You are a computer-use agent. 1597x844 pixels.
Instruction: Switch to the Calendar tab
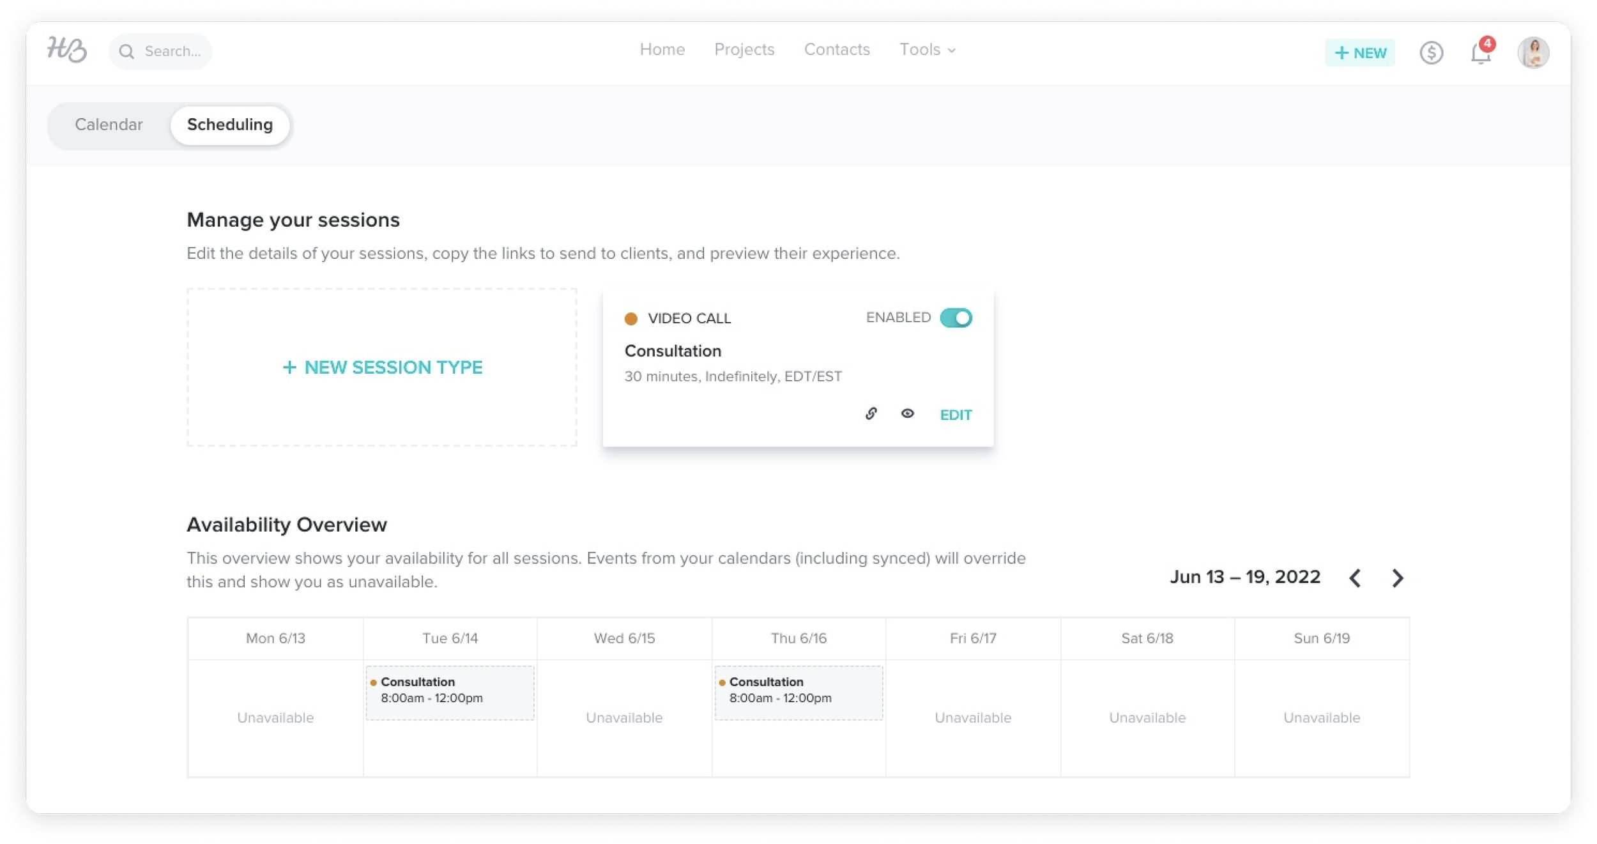[109, 125]
